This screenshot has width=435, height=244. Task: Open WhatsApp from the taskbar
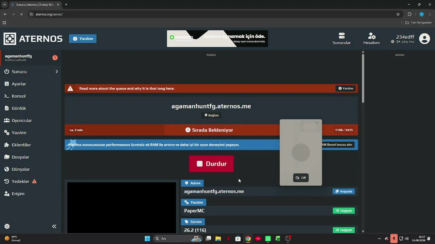tap(268, 239)
